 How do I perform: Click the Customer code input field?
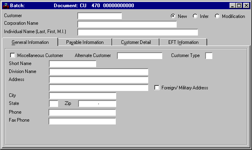click(x=100, y=16)
